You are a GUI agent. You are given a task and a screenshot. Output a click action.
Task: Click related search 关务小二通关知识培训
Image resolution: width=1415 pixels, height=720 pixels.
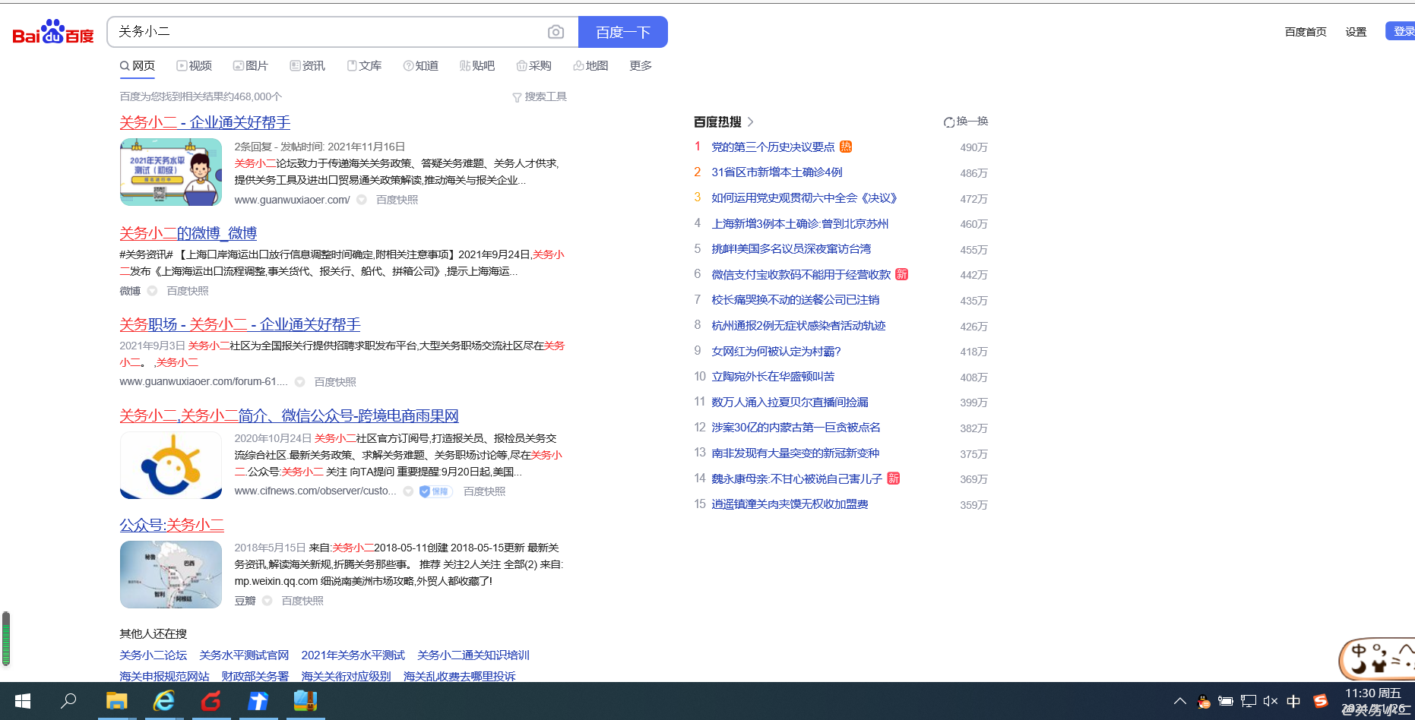click(x=473, y=655)
